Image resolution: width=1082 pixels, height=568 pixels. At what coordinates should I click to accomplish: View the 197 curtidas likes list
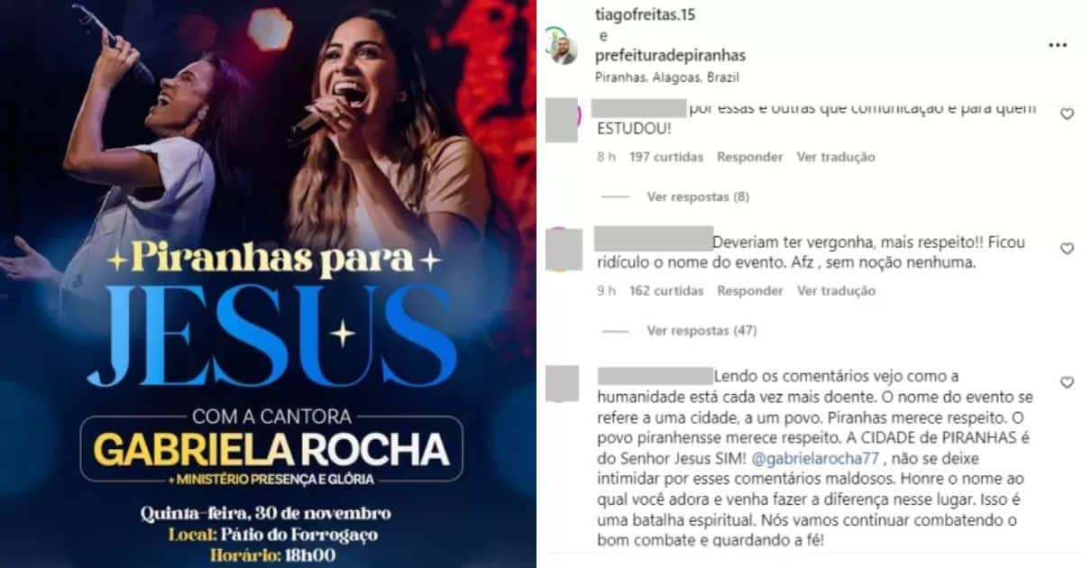point(665,157)
